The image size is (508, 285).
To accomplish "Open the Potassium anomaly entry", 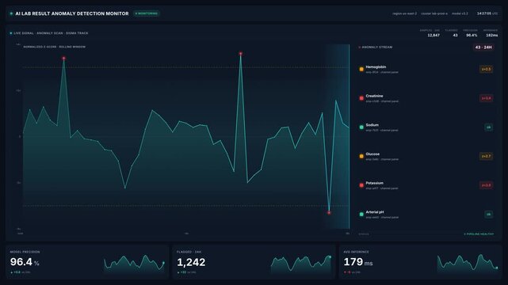I will click(426, 185).
